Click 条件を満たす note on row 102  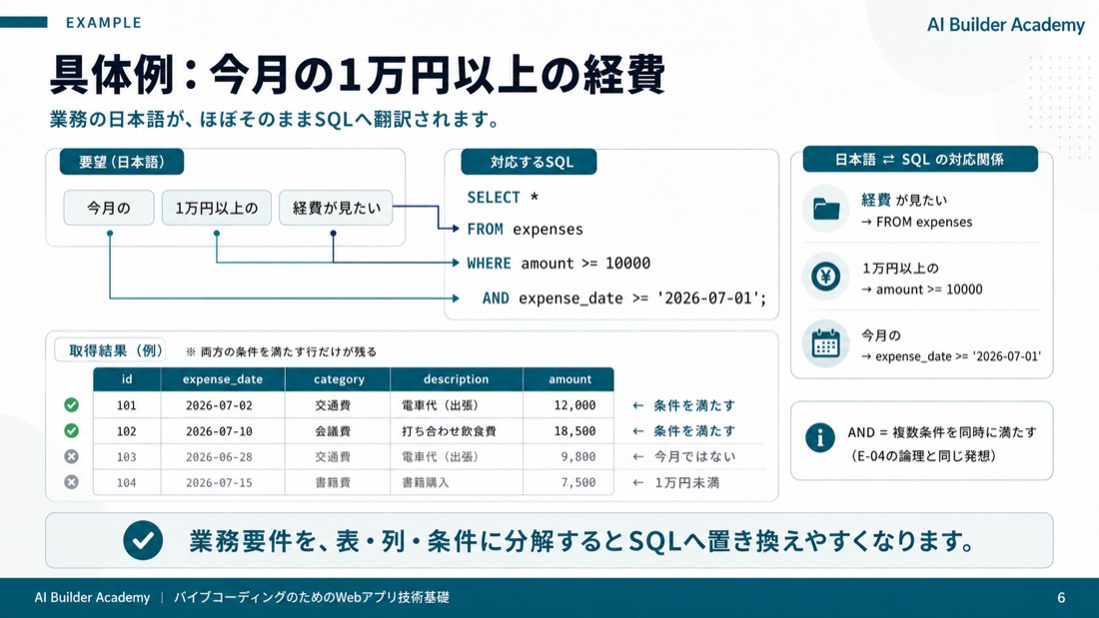point(694,431)
